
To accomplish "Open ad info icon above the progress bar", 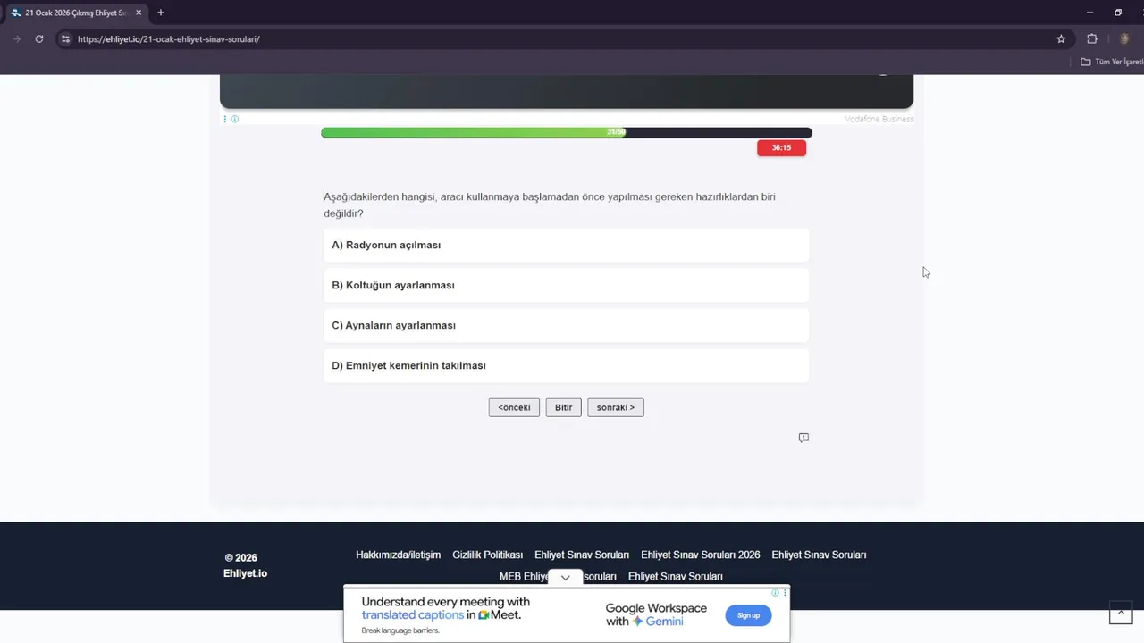I will coord(235,119).
